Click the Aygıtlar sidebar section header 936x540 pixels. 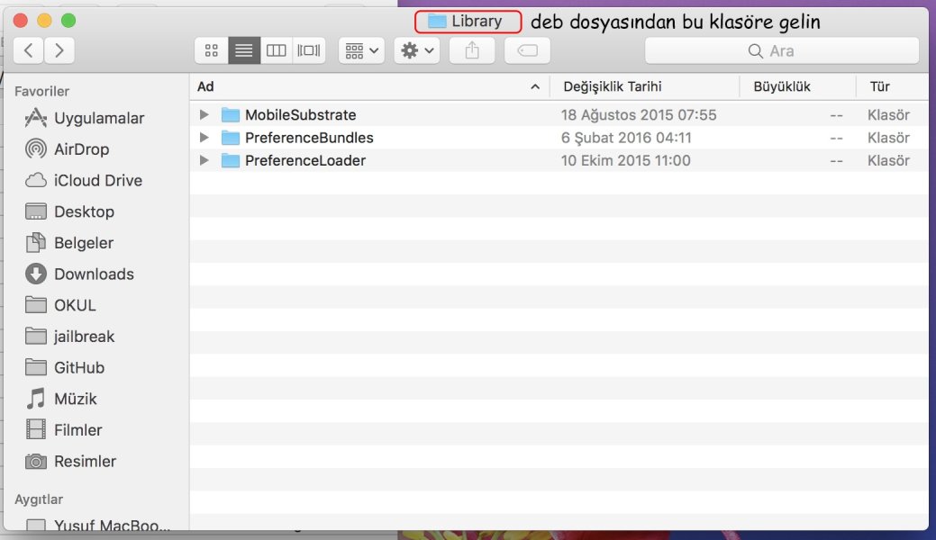point(39,499)
